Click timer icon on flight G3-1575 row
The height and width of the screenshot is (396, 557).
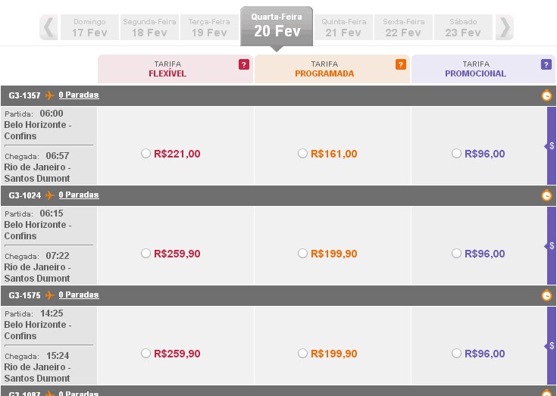click(x=546, y=295)
